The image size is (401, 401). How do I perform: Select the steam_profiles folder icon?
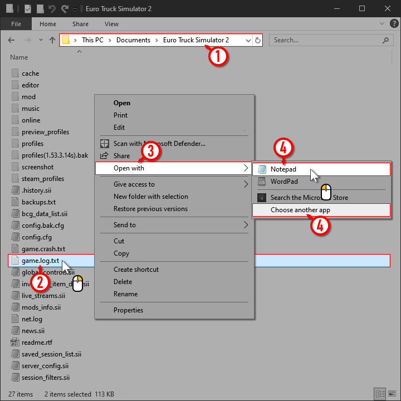[x=15, y=179]
